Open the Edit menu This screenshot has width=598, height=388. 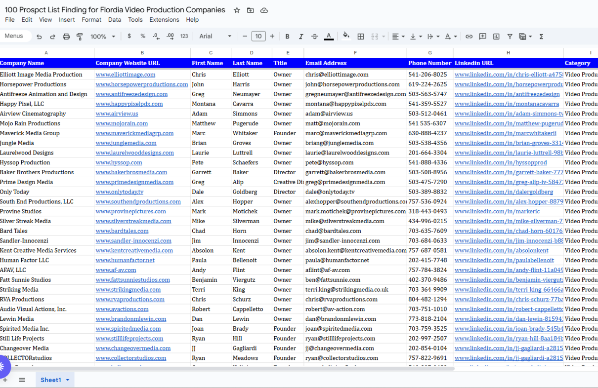[x=27, y=20]
